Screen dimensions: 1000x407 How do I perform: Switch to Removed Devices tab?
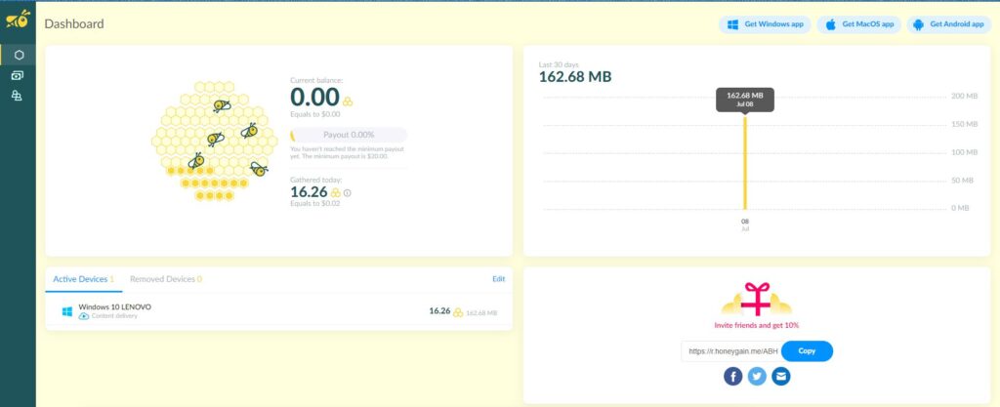point(166,279)
